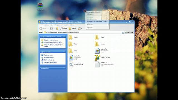This screenshot has height=100, width=178.
Task: Expand the address bar dropdown list
Action: click(123, 32)
